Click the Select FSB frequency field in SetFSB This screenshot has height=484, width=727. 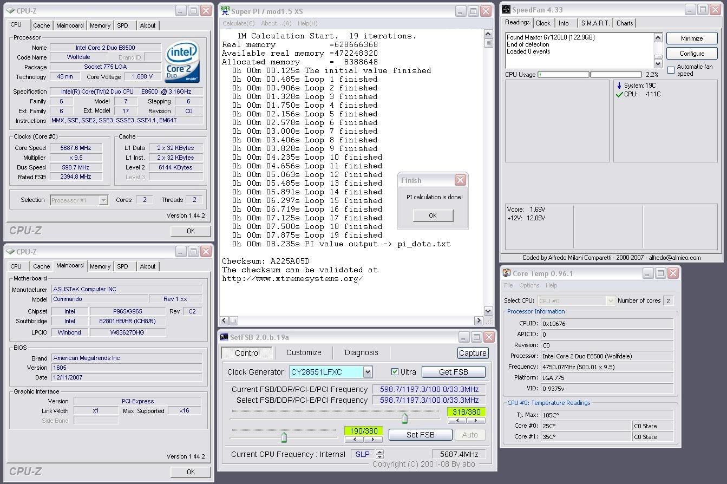(x=429, y=400)
